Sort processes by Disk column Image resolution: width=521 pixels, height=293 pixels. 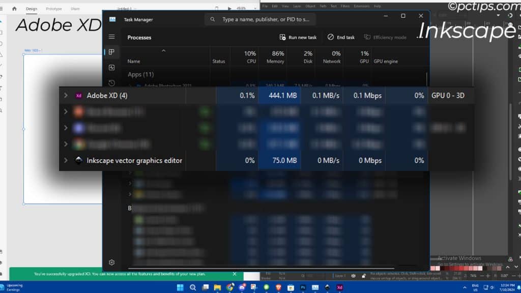pos(308,57)
